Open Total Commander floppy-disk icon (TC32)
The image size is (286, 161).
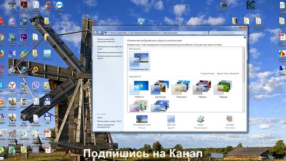click(x=47, y=102)
